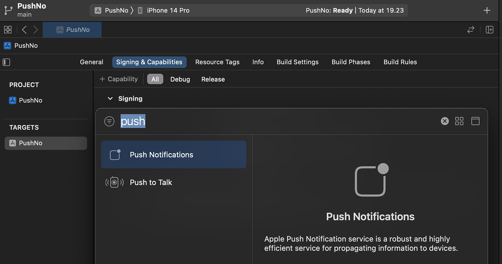Select PushNo under TARGETS
The image size is (502, 264).
coord(46,143)
